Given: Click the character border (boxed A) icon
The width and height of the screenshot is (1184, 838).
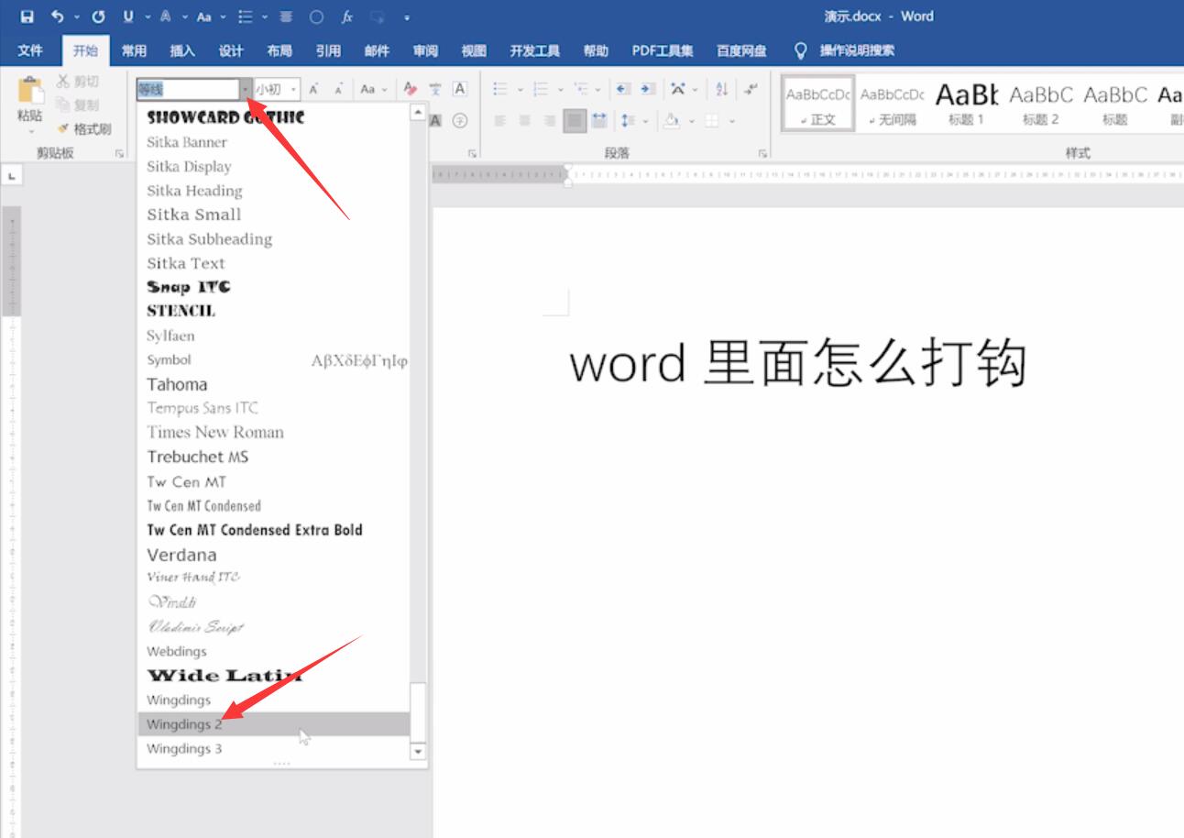Looking at the screenshot, I should click(460, 89).
